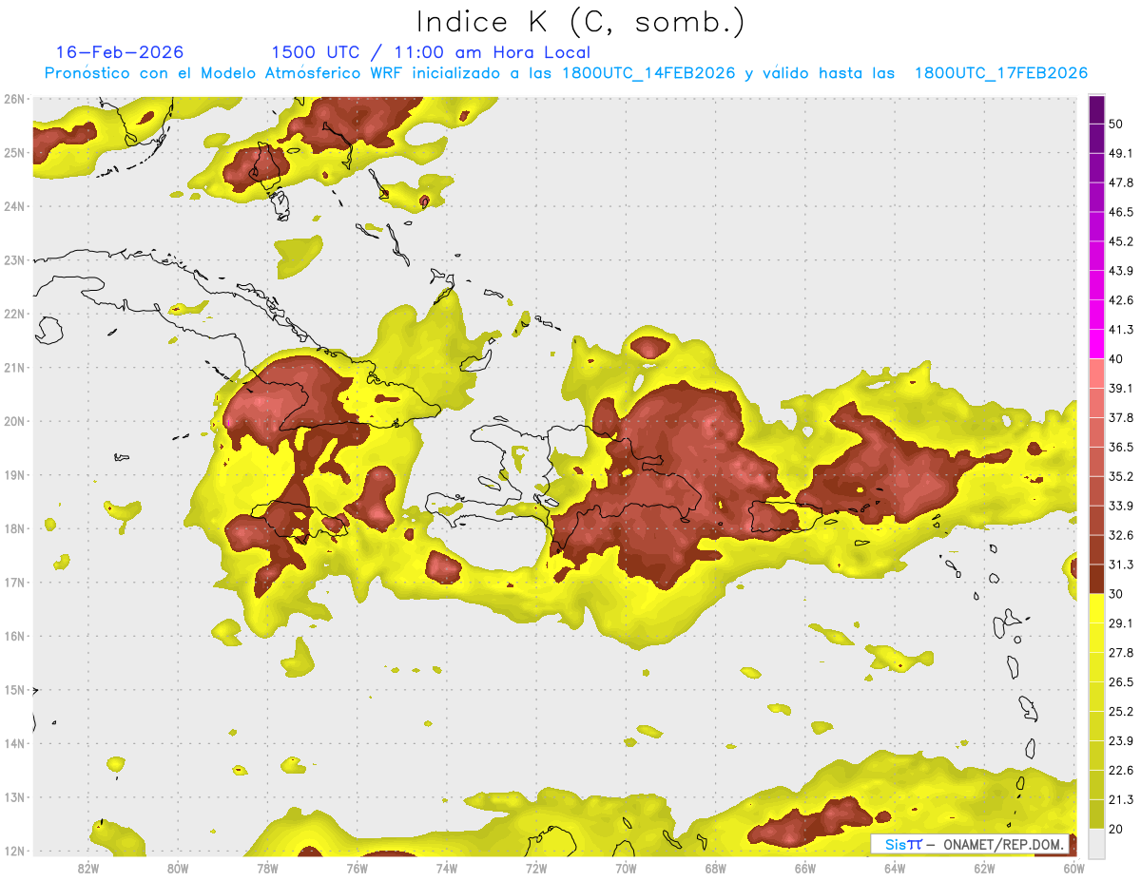Click the colorbar label "37.8"
The width and height of the screenshot is (1141, 881).
click(1119, 417)
